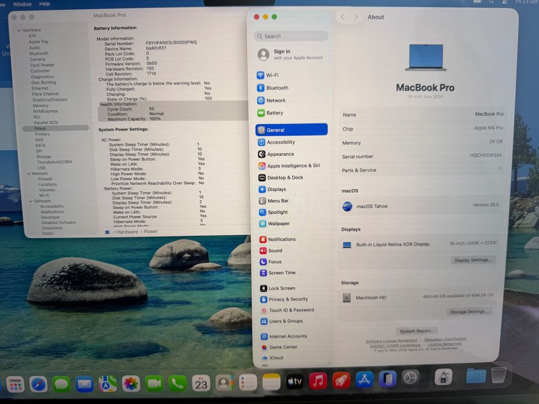Open Trash in the Dock
The height and width of the screenshot is (404, 539).
[499, 375]
